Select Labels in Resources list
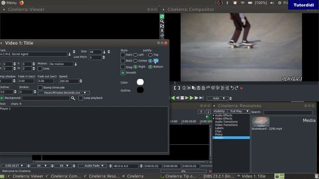319x179 pixels. 219,128
